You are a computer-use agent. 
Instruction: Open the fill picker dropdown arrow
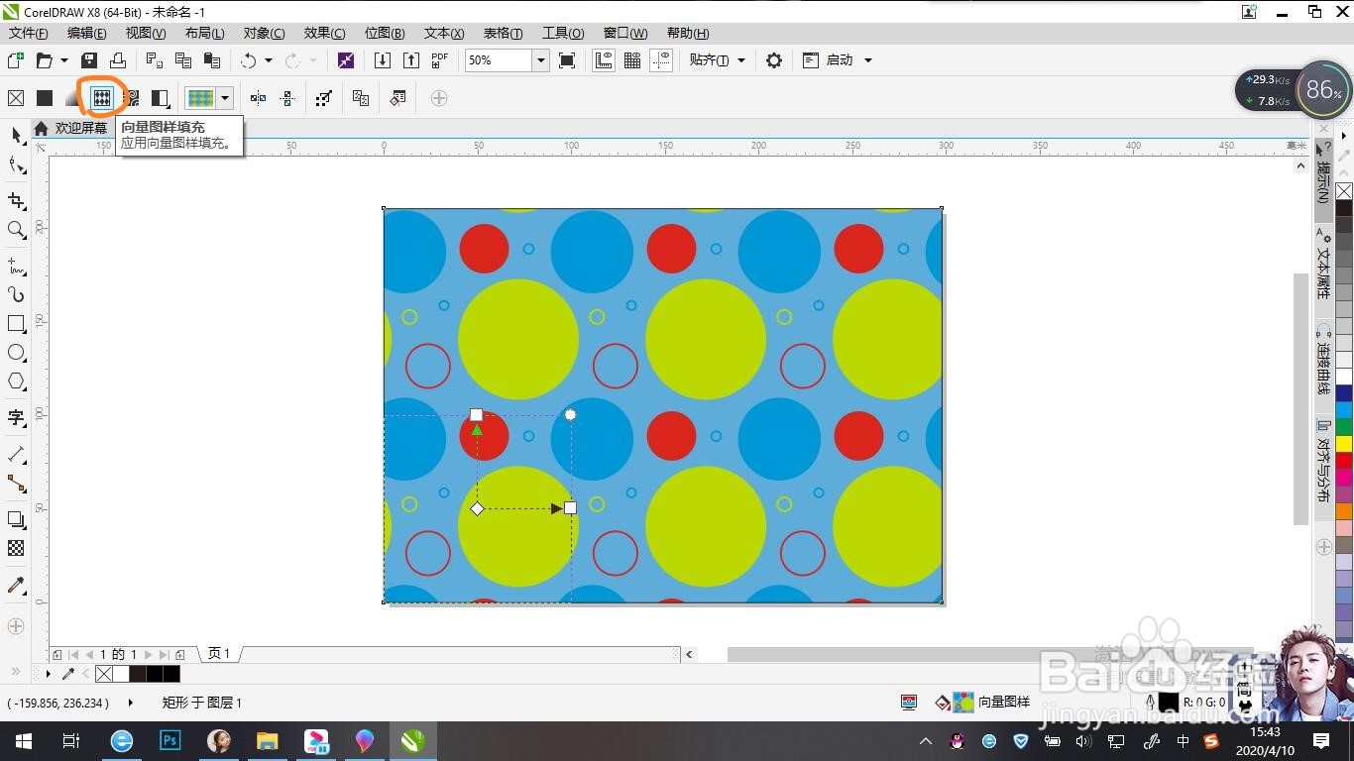coord(225,98)
